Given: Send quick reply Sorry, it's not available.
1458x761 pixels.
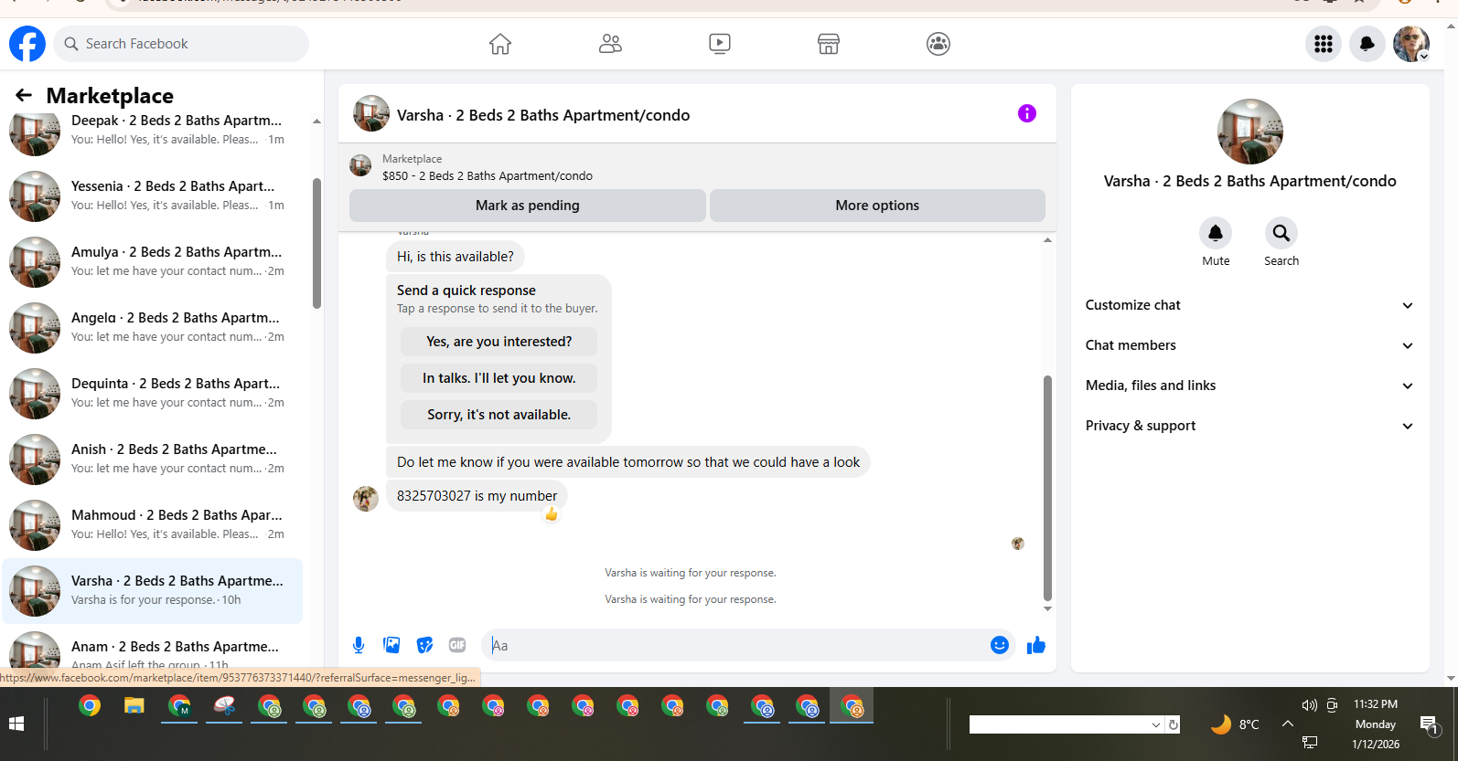Looking at the screenshot, I should coord(499,415).
